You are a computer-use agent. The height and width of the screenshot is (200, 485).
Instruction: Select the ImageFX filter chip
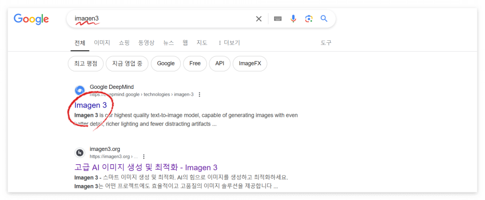250,64
